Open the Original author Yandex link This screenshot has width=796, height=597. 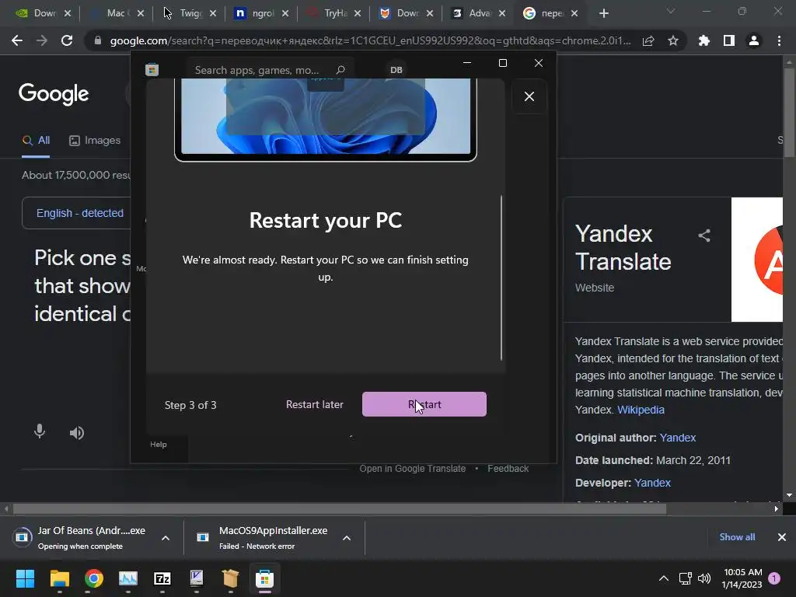677,438
